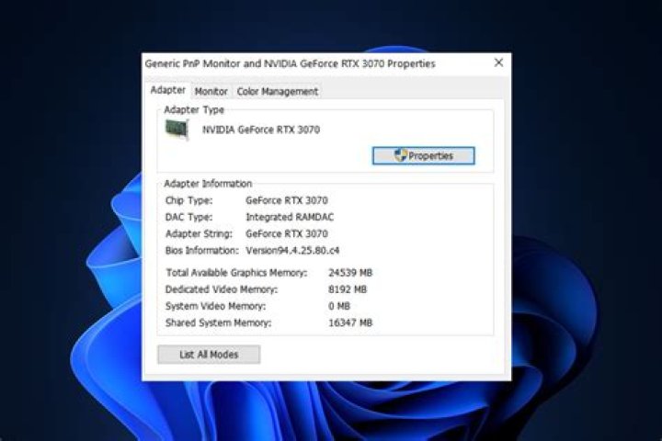The height and width of the screenshot is (441, 662).
Task: Click the Chip Type label
Action: point(188,200)
